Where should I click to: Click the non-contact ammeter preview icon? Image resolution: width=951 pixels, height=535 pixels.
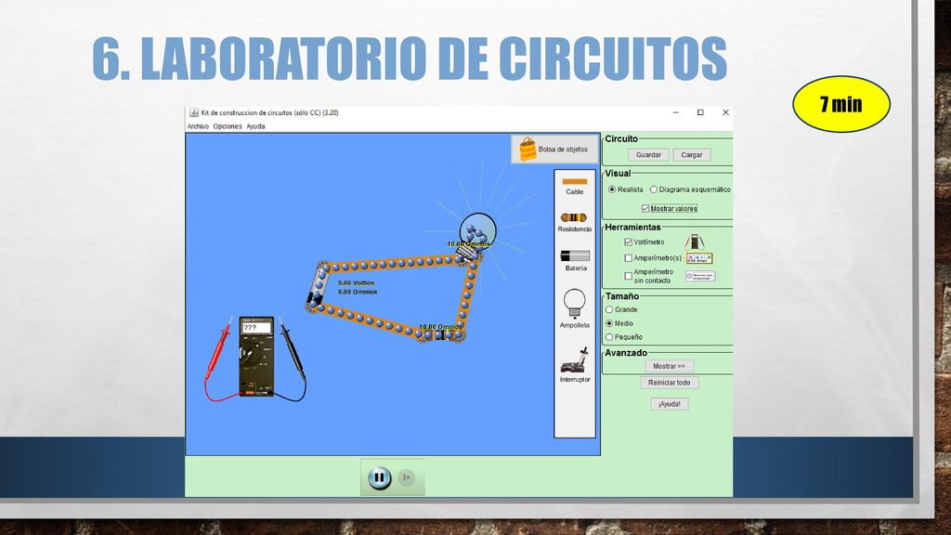pos(700,277)
